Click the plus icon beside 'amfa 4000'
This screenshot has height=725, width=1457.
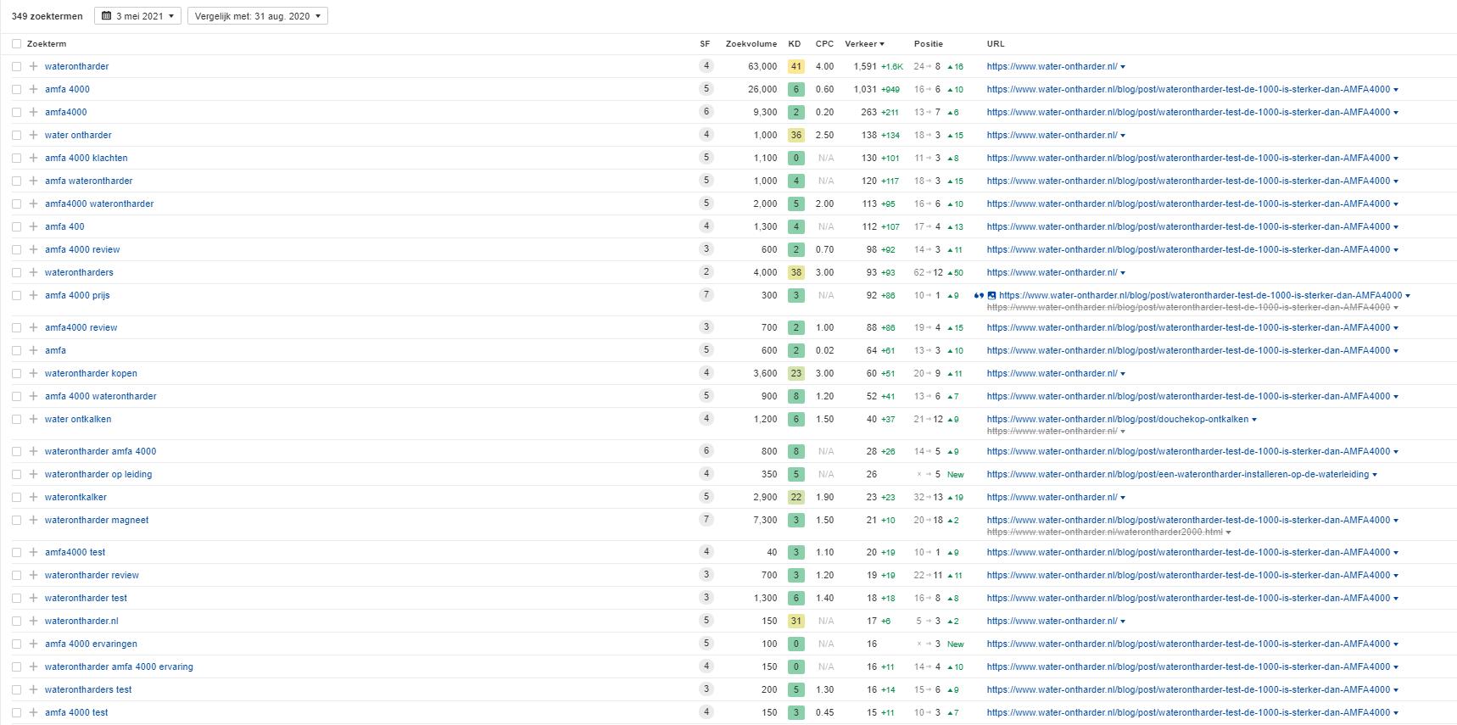coord(33,89)
